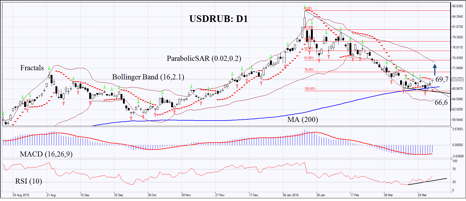Click the 09 Nov date label
This screenshot has height=201, width=466.
186,195
